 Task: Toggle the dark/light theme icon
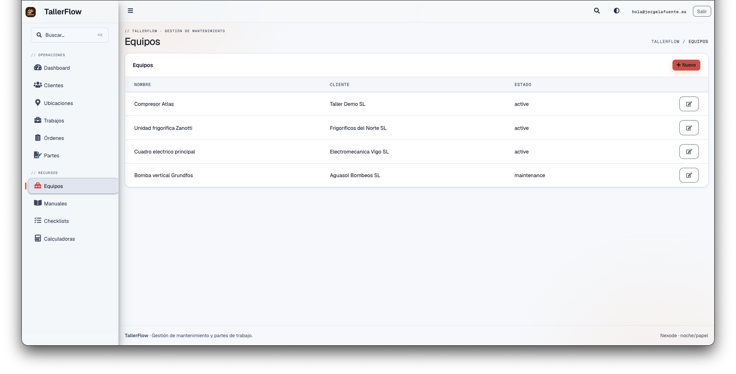[617, 11]
